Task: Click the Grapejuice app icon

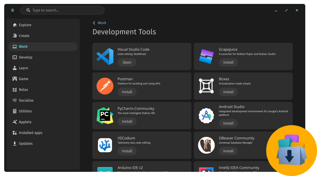Action: [x=206, y=56]
